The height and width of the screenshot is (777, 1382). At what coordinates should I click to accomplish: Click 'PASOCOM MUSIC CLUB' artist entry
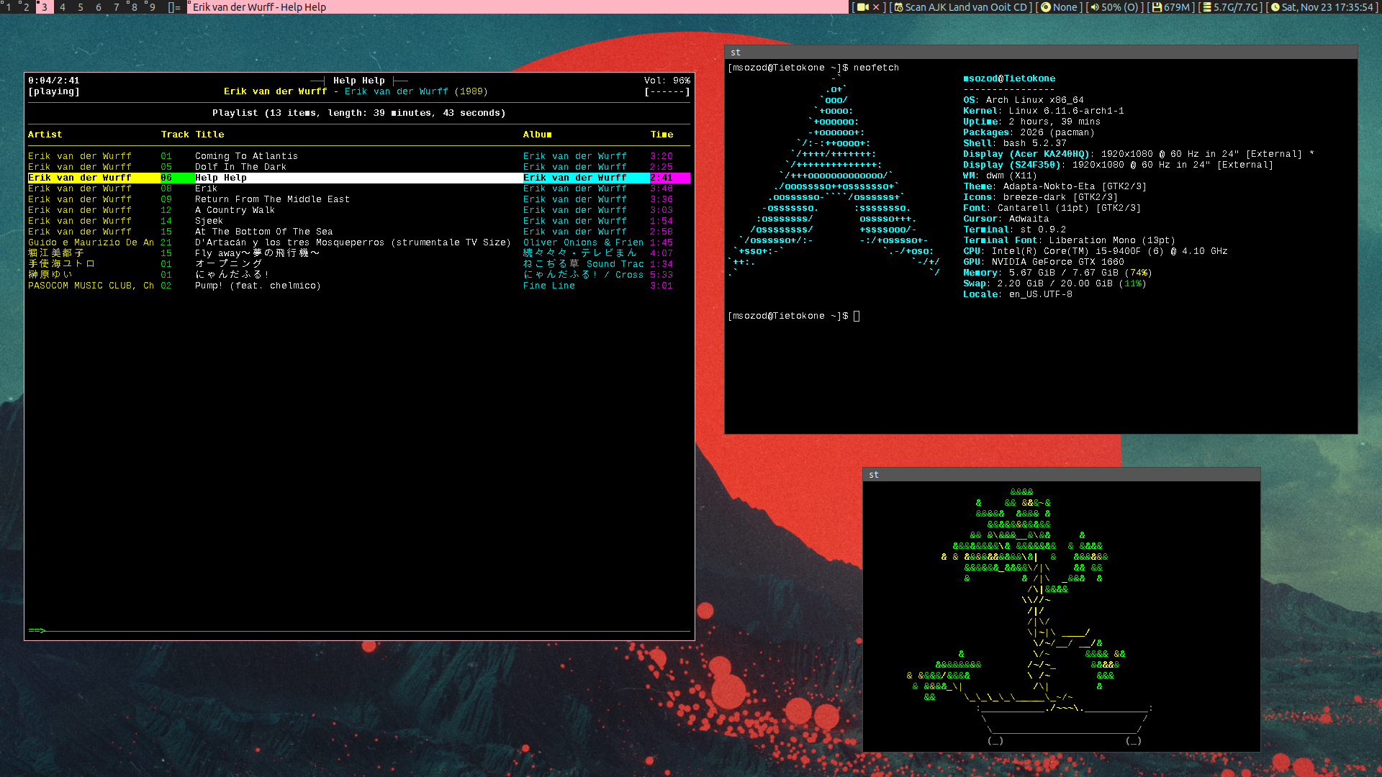tap(91, 286)
